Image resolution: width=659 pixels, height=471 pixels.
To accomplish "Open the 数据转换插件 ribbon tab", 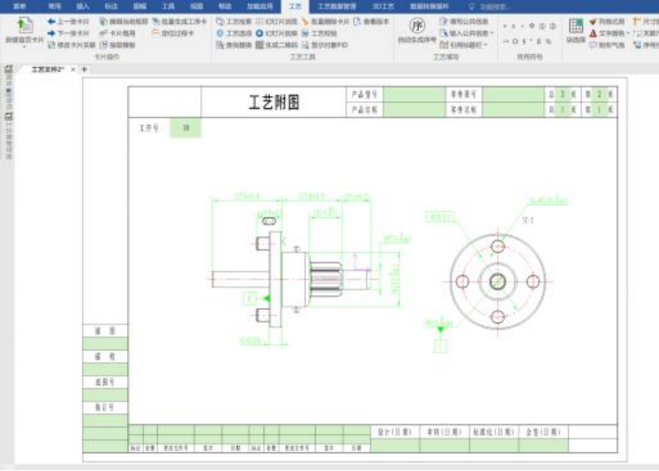I will click(x=429, y=5).
